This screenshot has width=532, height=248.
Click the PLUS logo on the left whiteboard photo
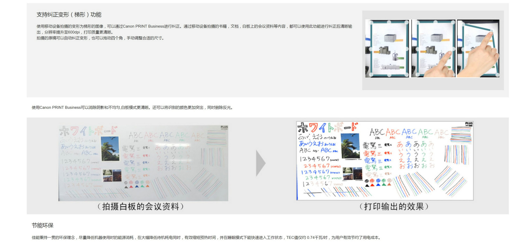click(x=224, y=127)
